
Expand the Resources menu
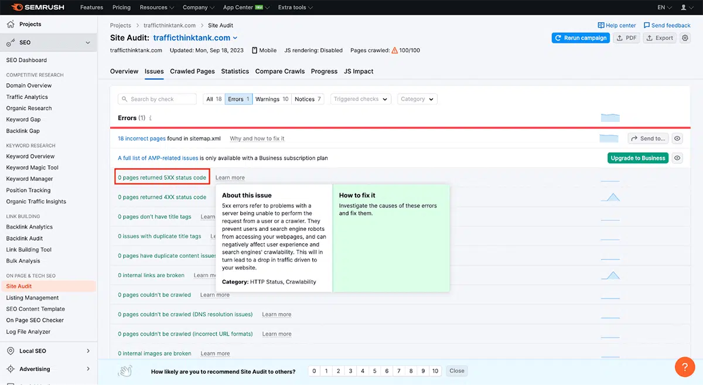point(157,8)
